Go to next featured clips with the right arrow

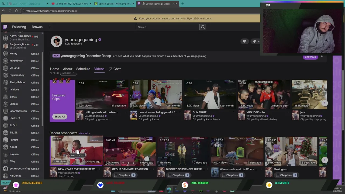(x=325, y=103)
